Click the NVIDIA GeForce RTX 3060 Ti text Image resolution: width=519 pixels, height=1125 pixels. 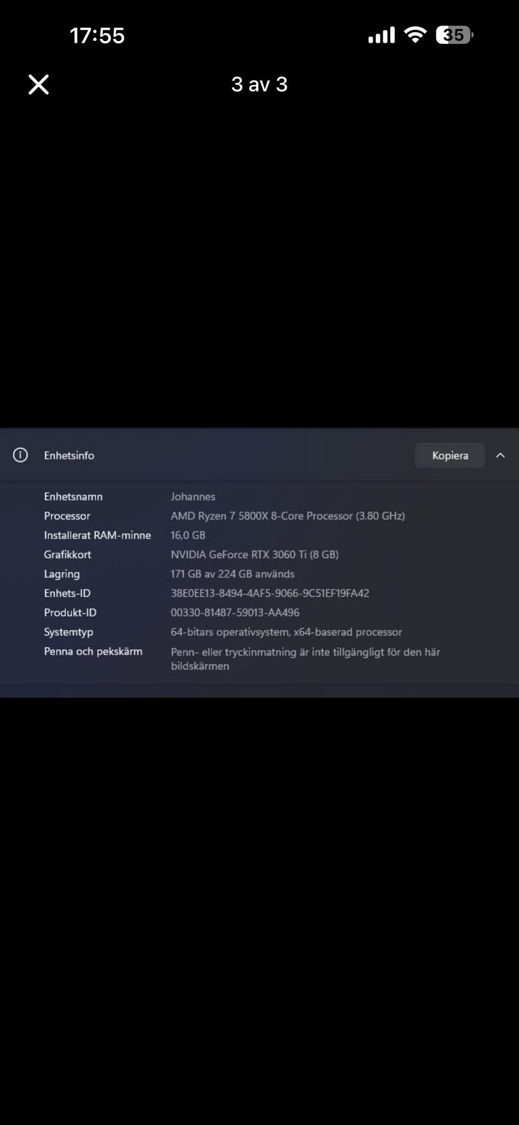pos(255,555)
